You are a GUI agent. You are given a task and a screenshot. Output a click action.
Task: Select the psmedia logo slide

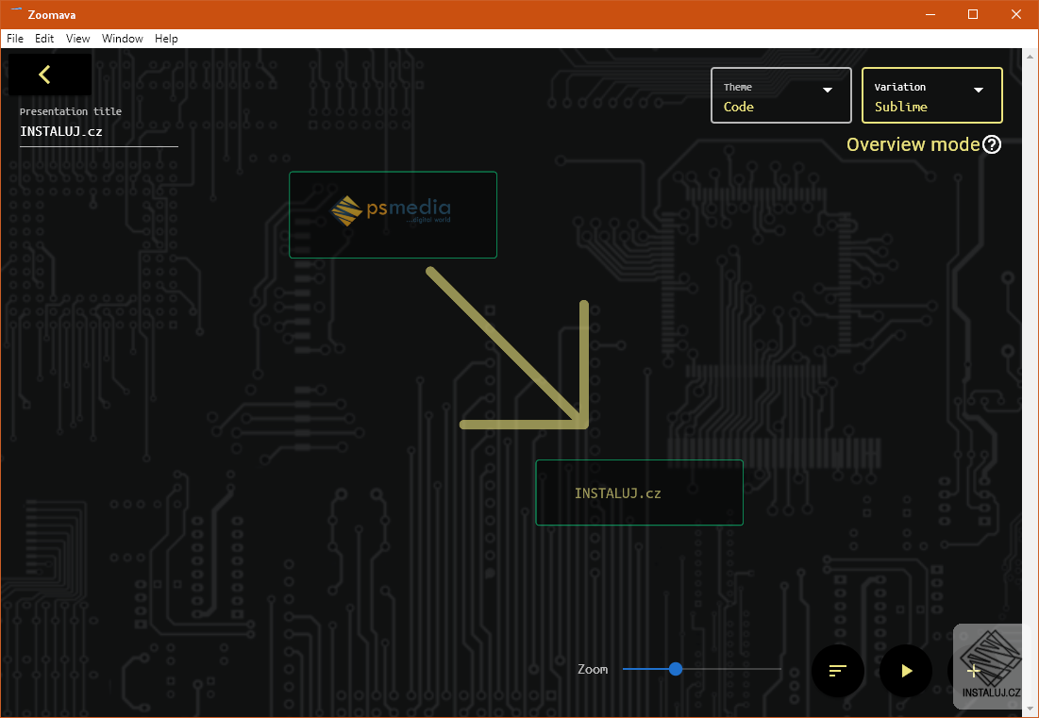point(393,214)
